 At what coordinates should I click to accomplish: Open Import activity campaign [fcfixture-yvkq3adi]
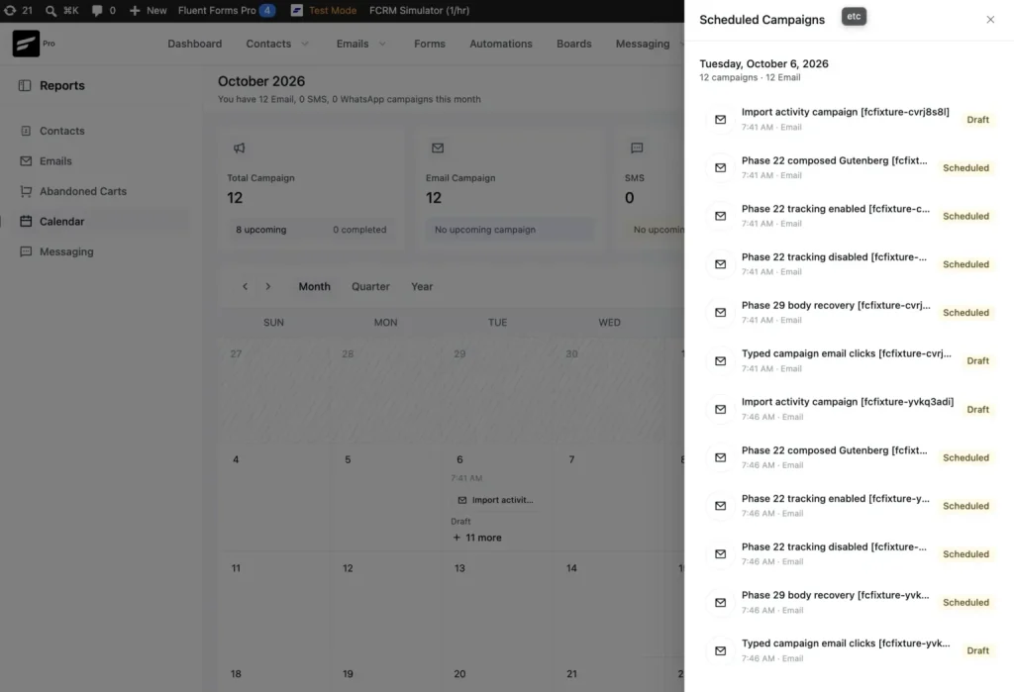pyautogui.click(x=849, y=409)
